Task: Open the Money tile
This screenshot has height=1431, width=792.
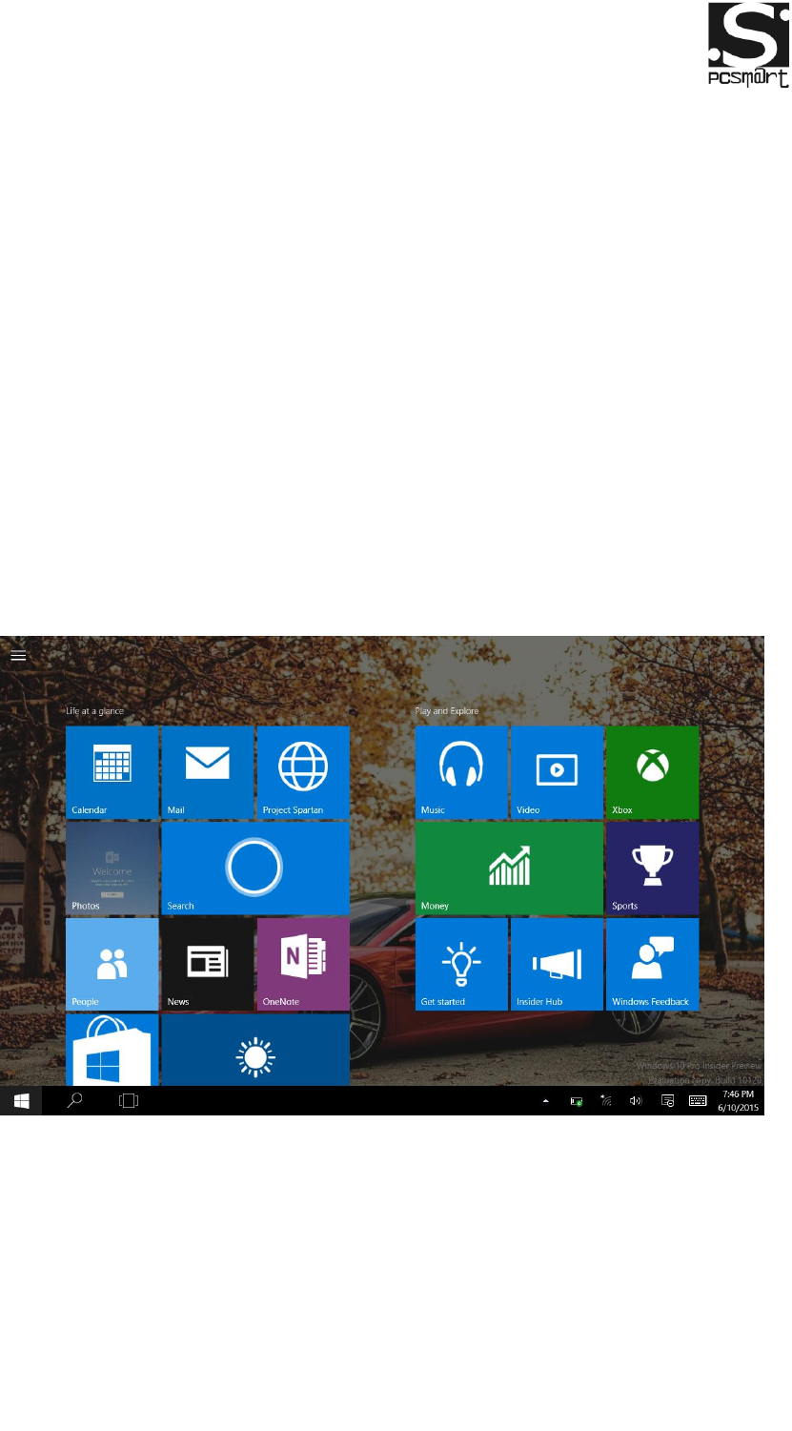Action: (x=510, y=869)
